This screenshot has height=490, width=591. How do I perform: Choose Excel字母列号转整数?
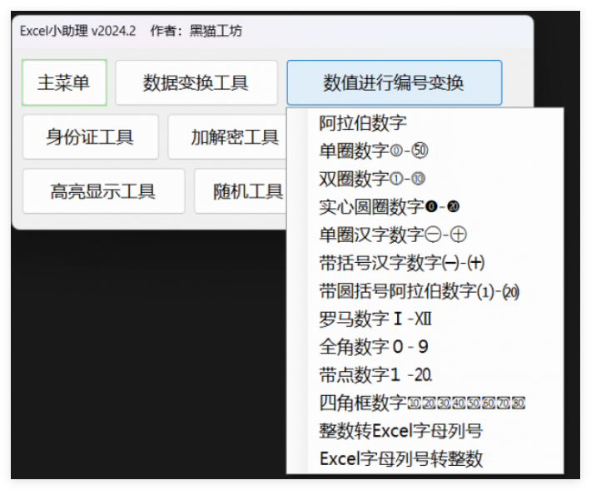[425, 458]
